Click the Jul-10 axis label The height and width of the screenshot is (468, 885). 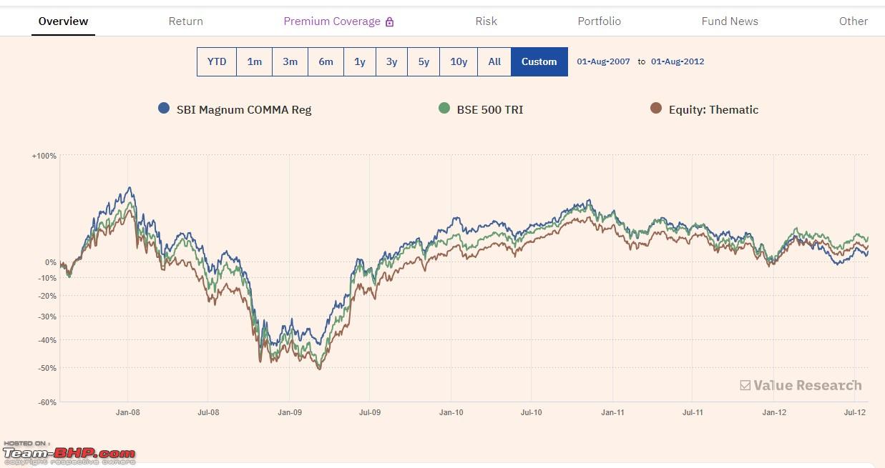click(x=532, y=412)
